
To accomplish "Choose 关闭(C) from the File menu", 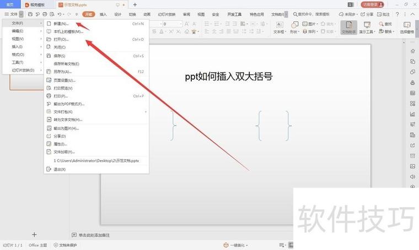I will click(96, 47).
